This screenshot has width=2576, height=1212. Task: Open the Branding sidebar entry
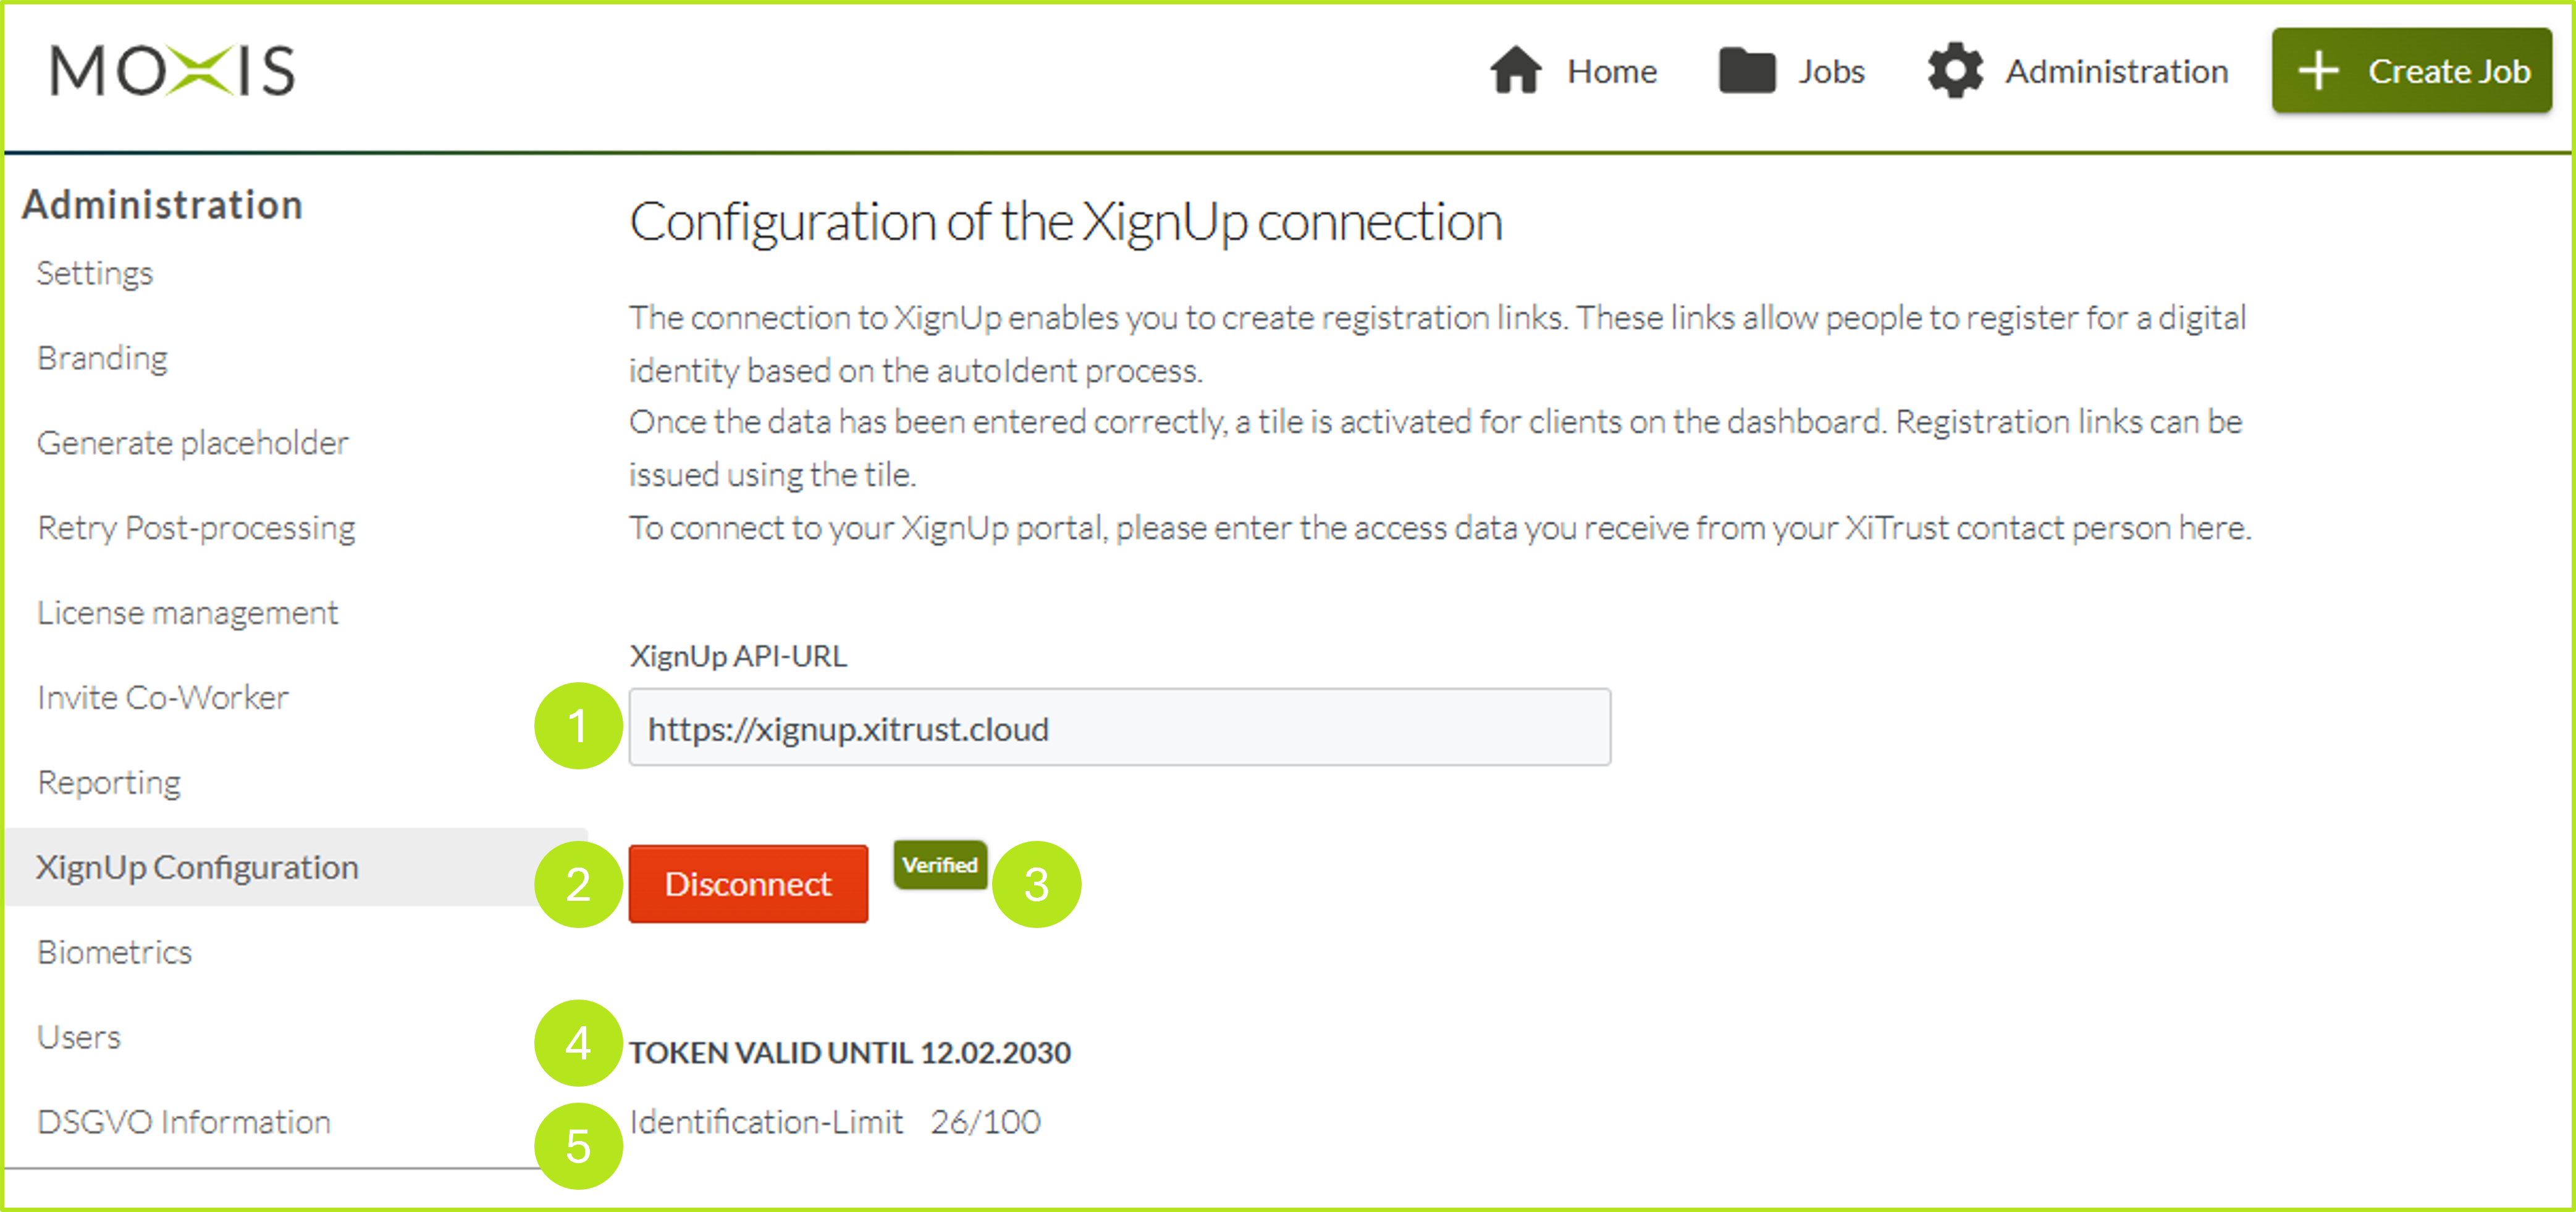pyautogui.click(x=102, y=359)
